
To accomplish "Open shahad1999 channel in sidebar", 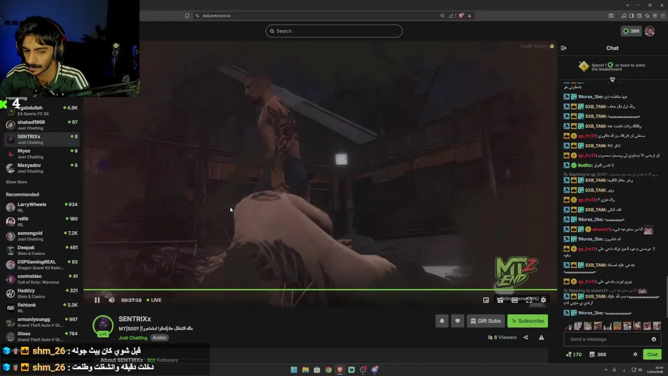I will click(42, 125).
